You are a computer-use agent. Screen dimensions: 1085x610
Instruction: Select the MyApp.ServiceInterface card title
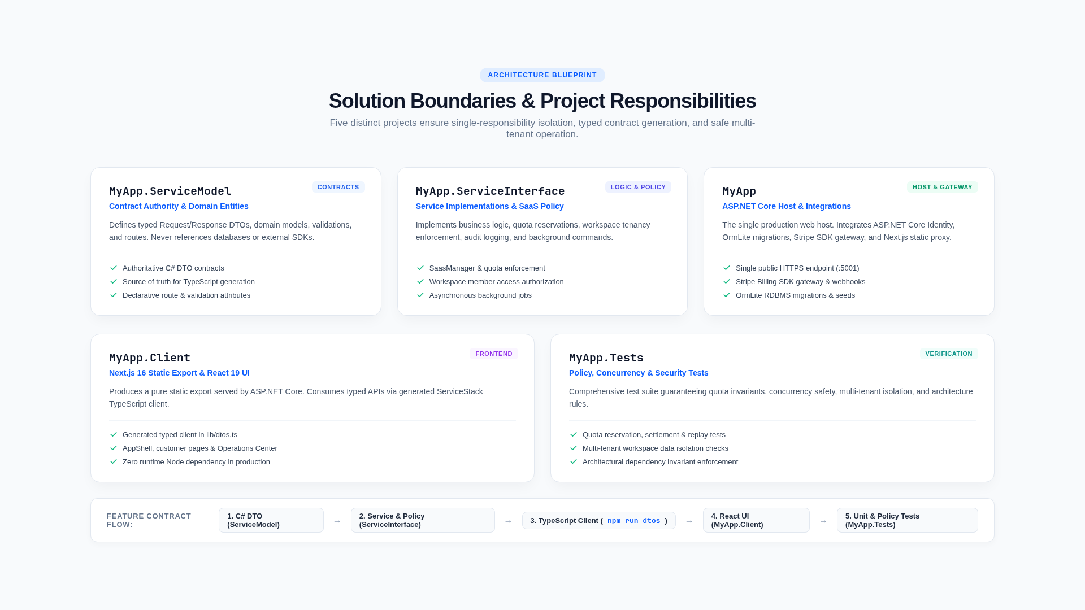(490, 191)
